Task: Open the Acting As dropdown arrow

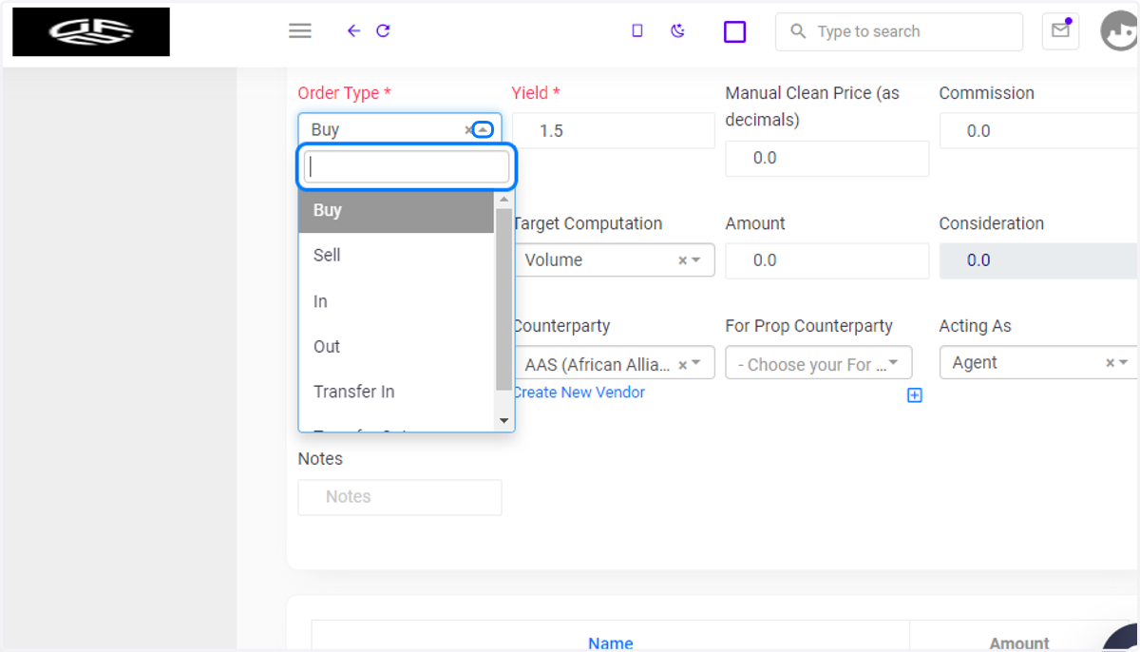Action: pos(1124,363)
